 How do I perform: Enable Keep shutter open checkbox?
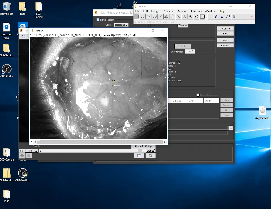pos(198,95)
